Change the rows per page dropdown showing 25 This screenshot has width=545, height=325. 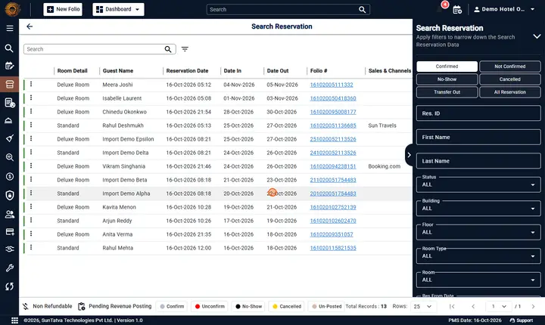click(x=422, y=306)
